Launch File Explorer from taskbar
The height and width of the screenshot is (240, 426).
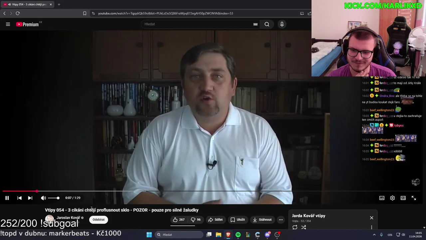(219, 235)
